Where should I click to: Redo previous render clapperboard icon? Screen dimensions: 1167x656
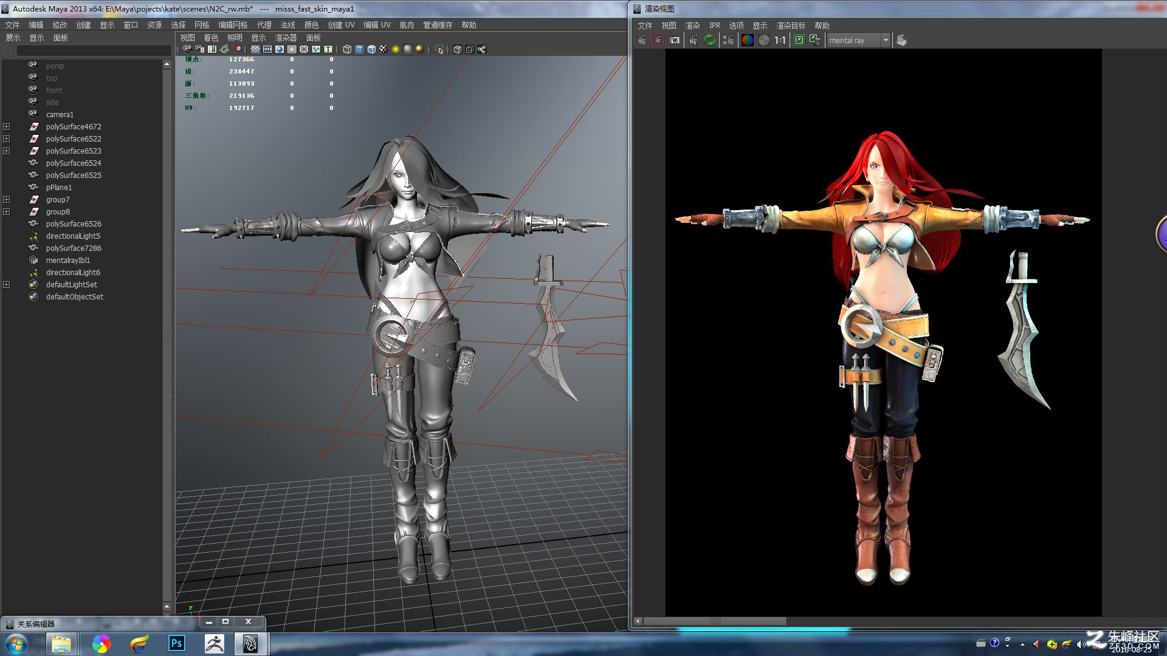642,40
